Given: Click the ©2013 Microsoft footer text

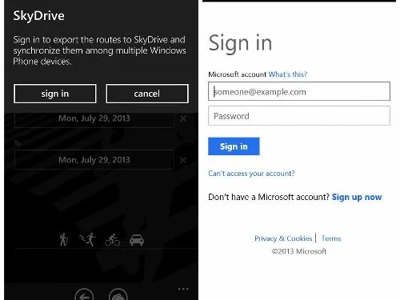Looking at the screenshot, I should point(299,251).
